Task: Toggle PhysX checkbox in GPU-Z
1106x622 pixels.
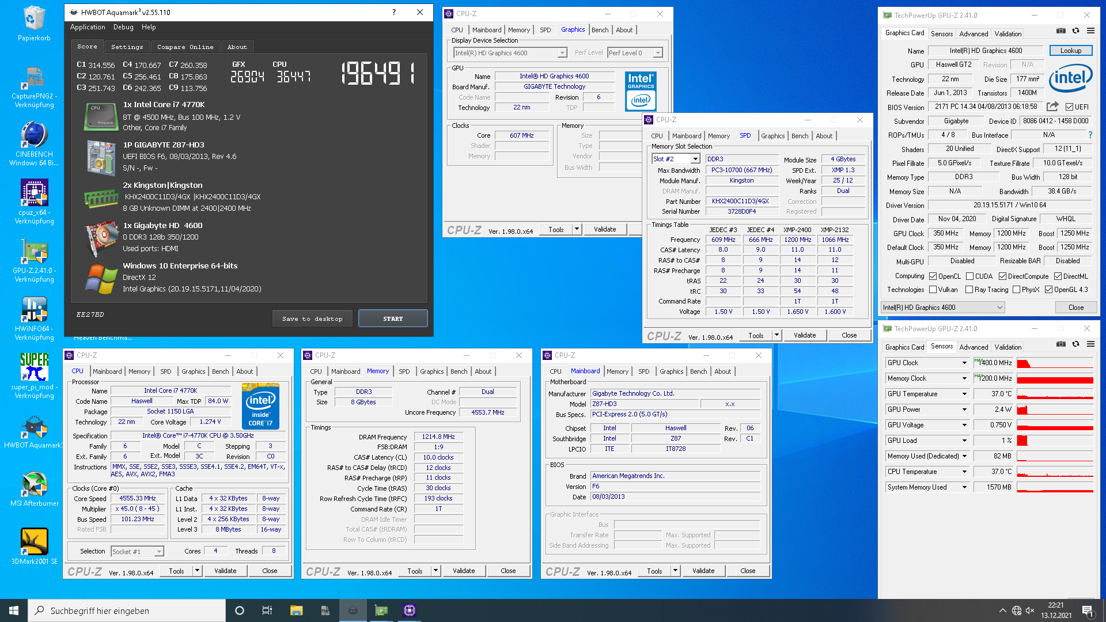Action: 1016,290
